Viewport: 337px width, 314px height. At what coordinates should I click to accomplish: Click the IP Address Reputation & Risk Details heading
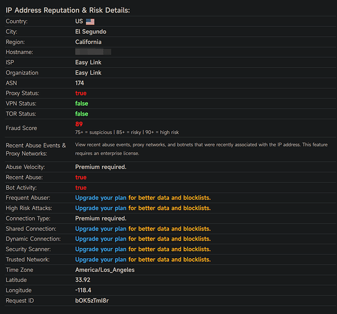point(68,10)
